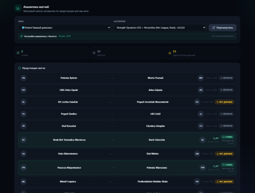The width and height of the screenshot is (255, 193).
Task: Click the Polonia Warszawa team name
Action: 157,167
